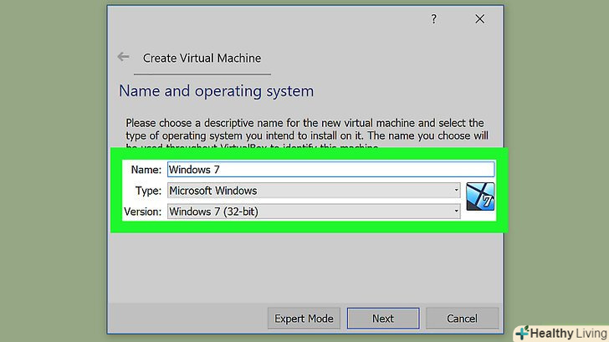Viewport: 609px width, 342px height.
Task: Click the Version: field label
Action: [142, 212]
